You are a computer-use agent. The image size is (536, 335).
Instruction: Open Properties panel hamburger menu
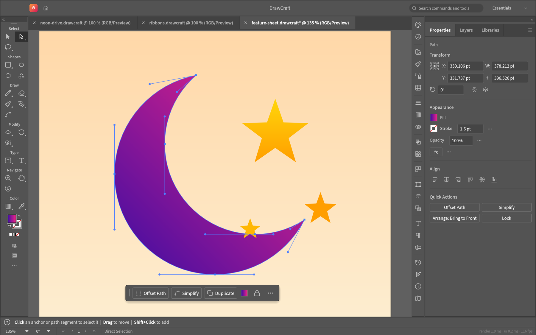[x=530, y=30]
